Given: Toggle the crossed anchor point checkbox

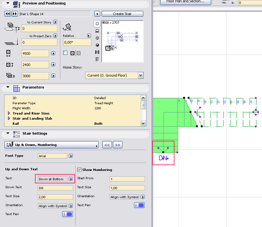Looking at the screenshot, I should point(72,53).
